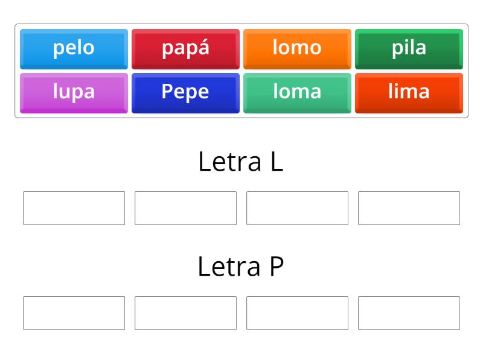Click the purple "lupa" word tile
This screenshot has height=362, width=483.
[x=74, y=92]
